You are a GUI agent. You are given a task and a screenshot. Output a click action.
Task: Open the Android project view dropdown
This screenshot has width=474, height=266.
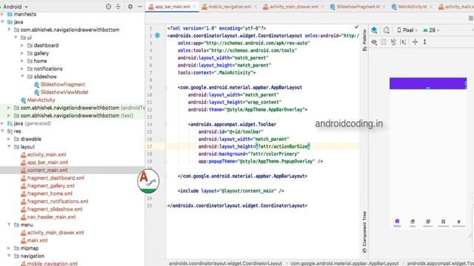[15, 7]
